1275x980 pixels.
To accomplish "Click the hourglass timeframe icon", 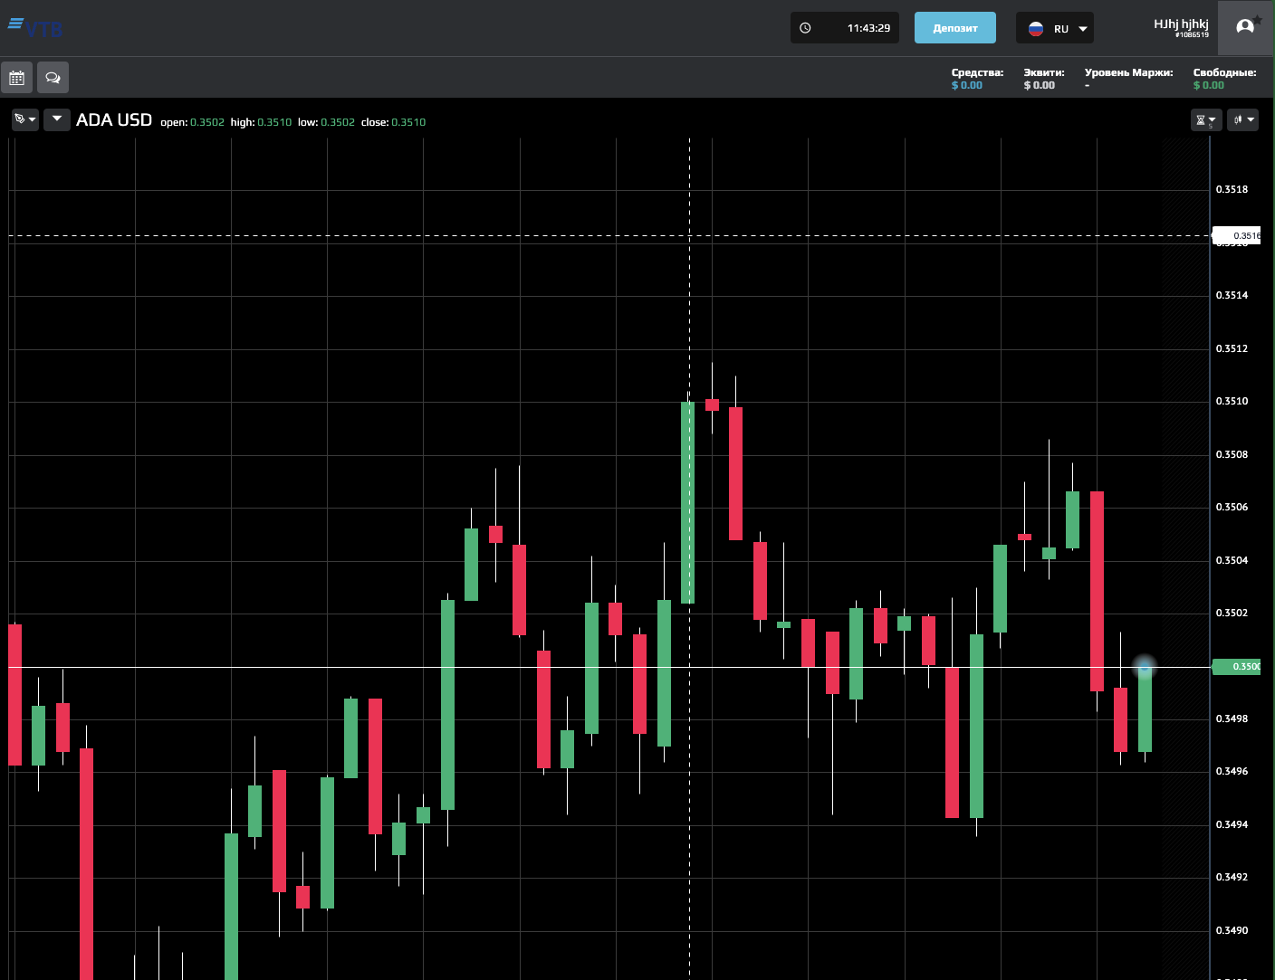I will [x=1203, y=119].
